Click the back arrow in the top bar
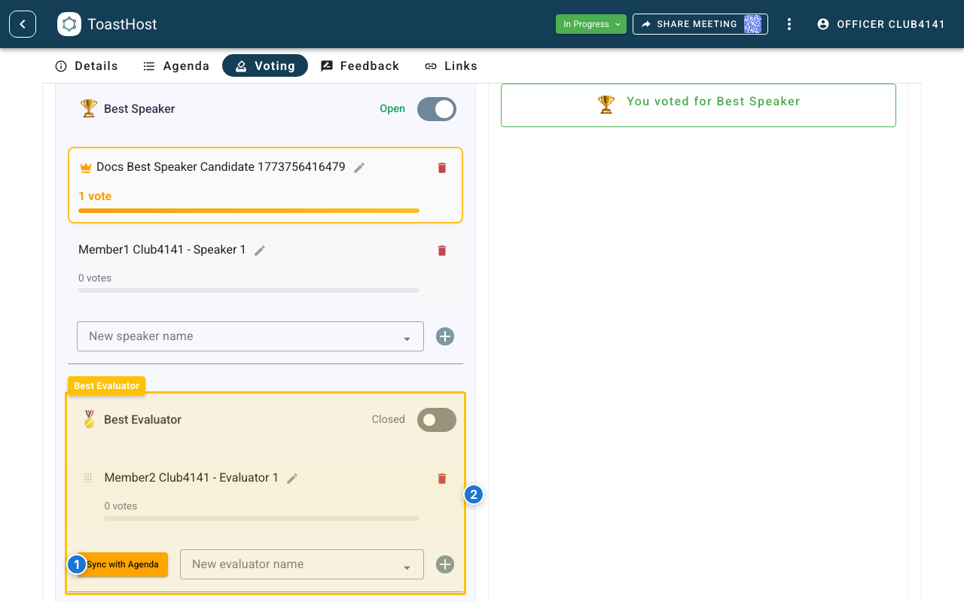The height and width of the screenshot is (602, 964). 22,23
